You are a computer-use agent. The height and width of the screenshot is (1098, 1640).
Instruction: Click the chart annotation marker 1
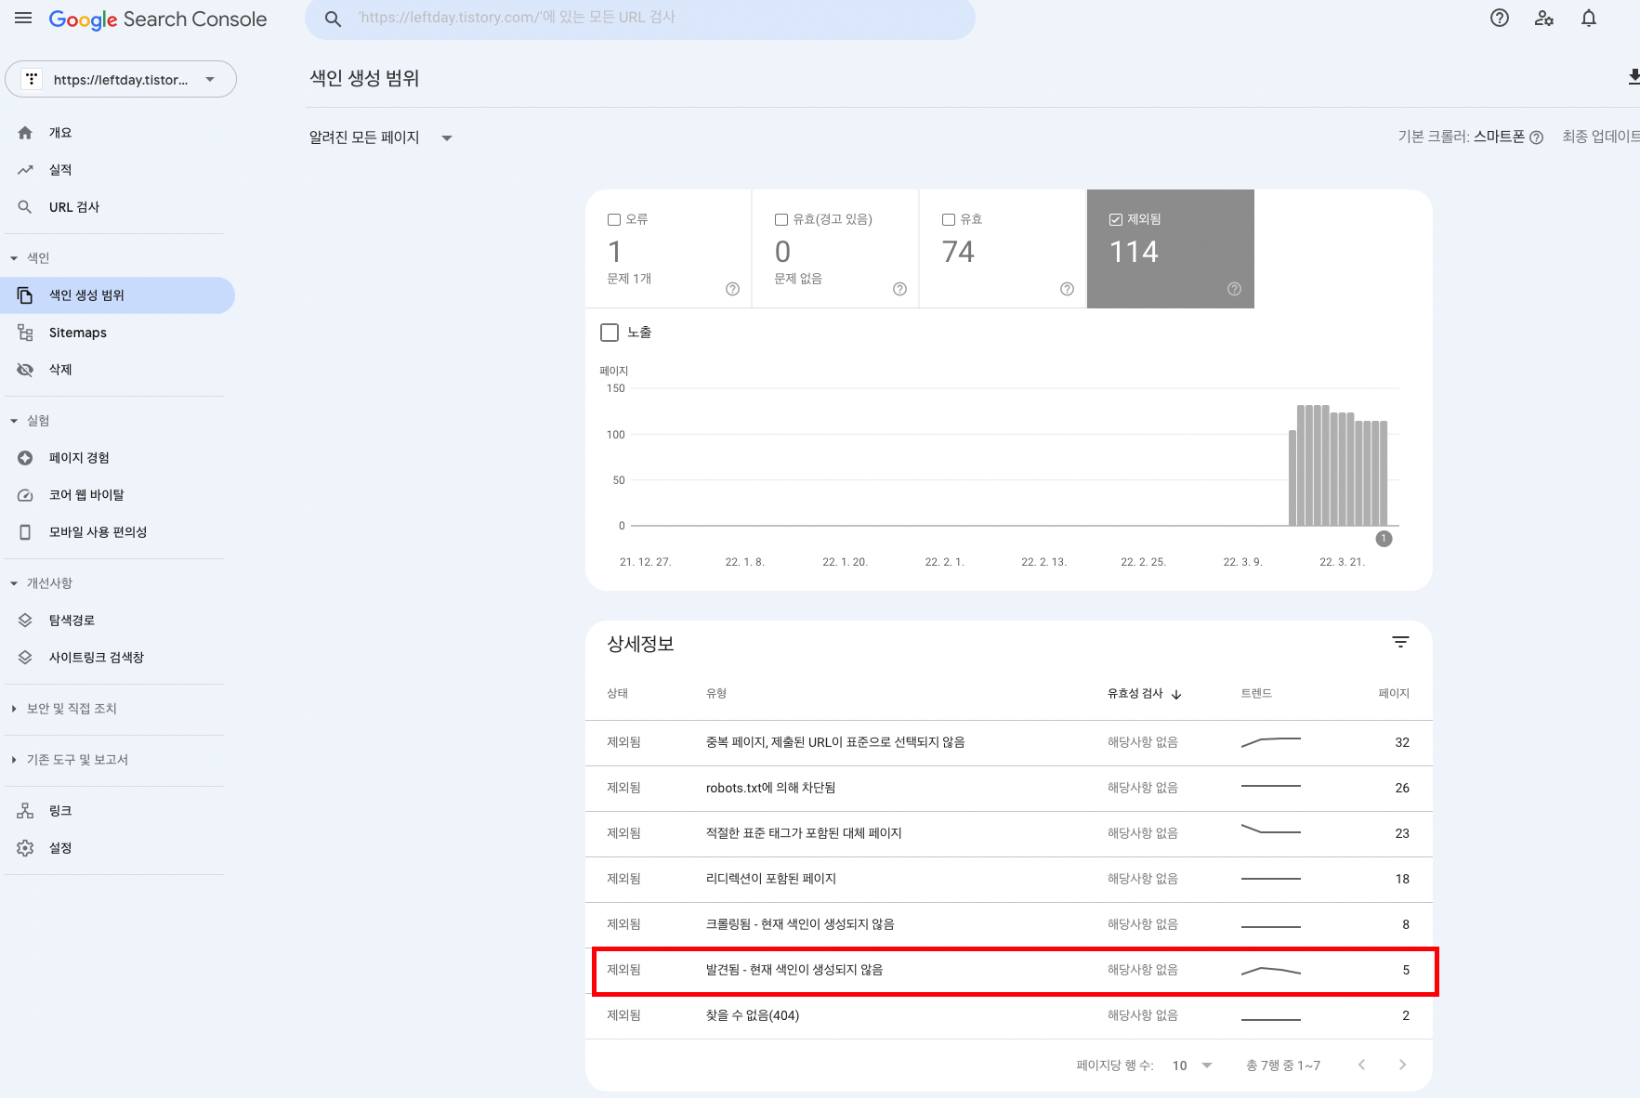click(x=1384, y=539)
